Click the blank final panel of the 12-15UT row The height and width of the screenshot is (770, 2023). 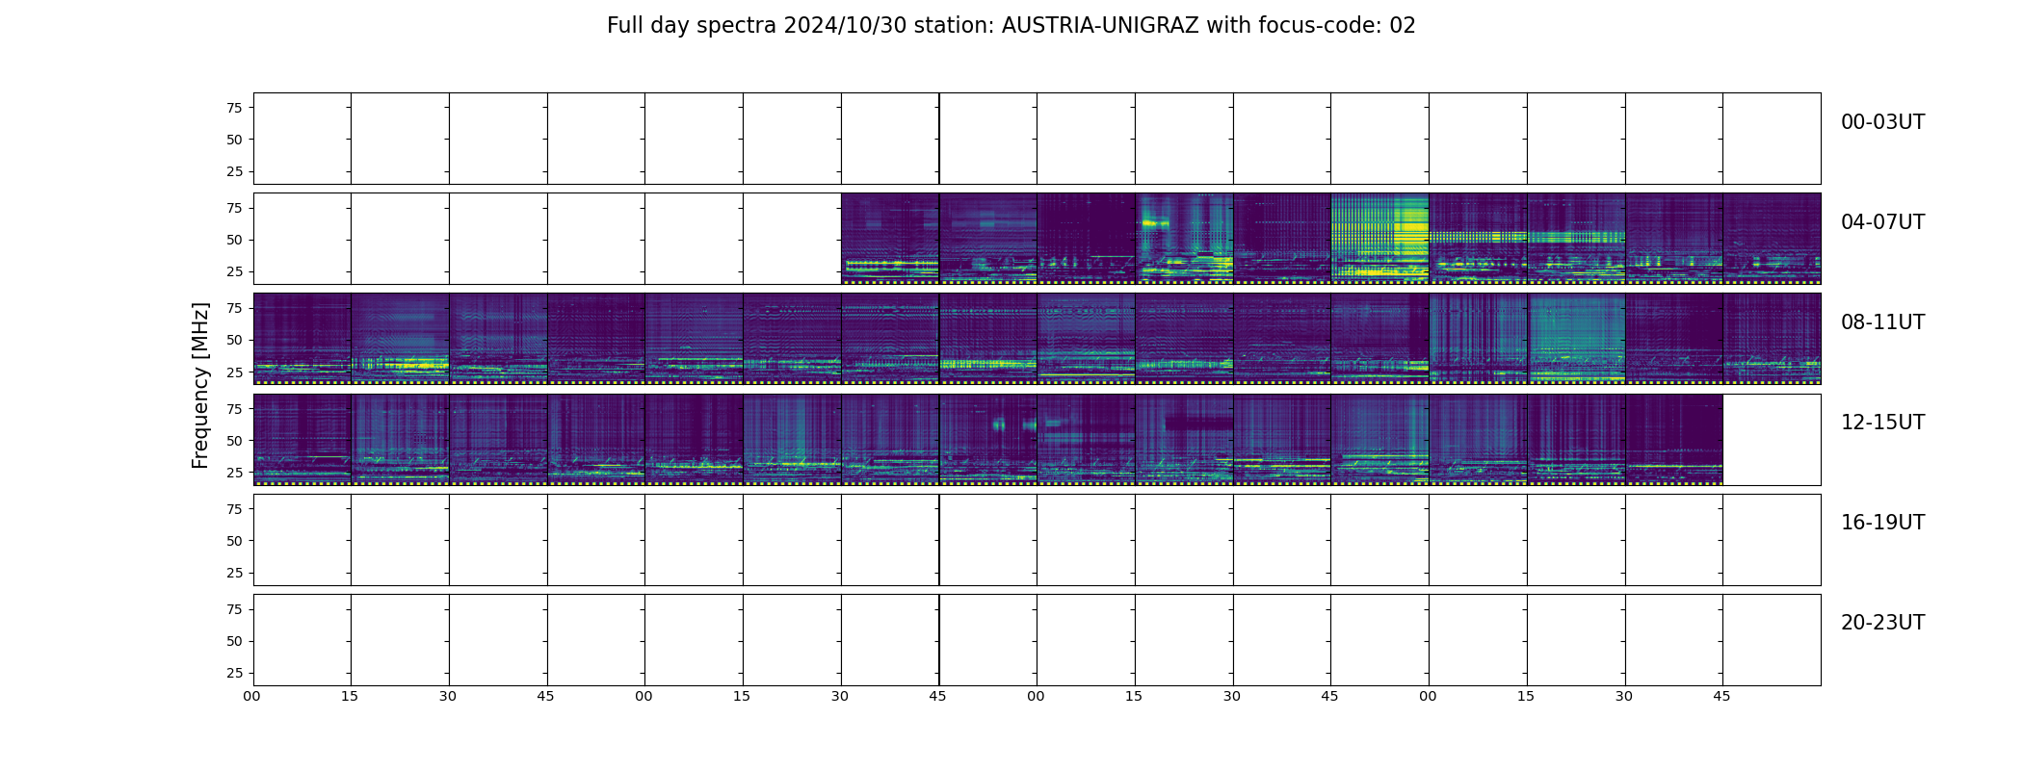click(x=1772, y=439)
